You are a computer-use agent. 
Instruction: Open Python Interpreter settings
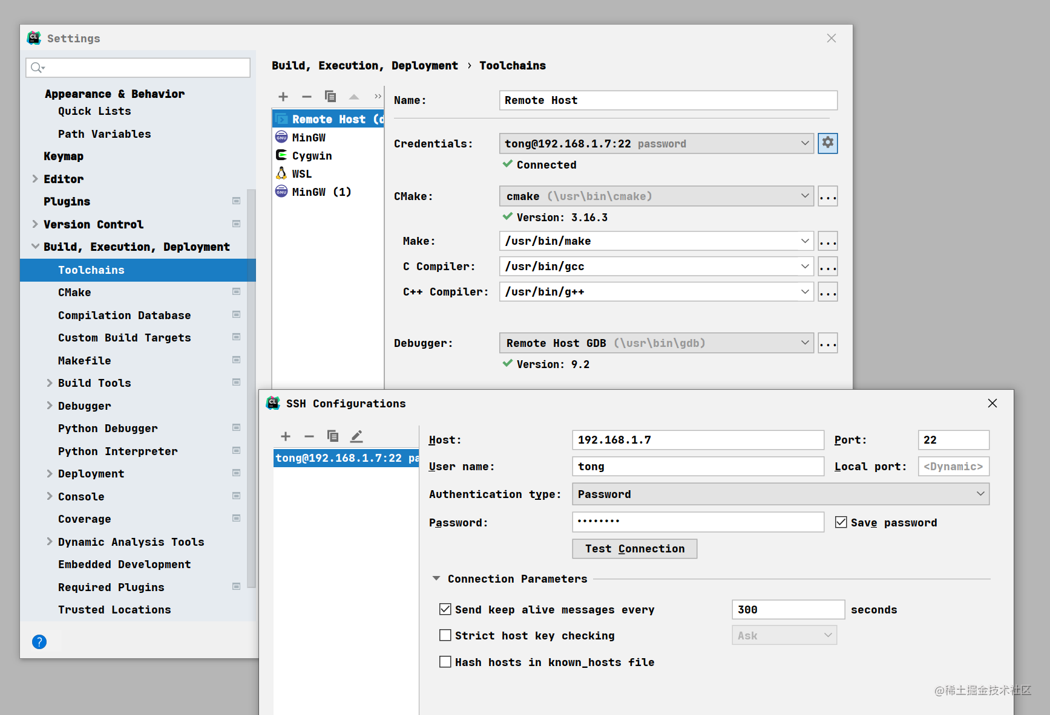click(x=117, y=451)
